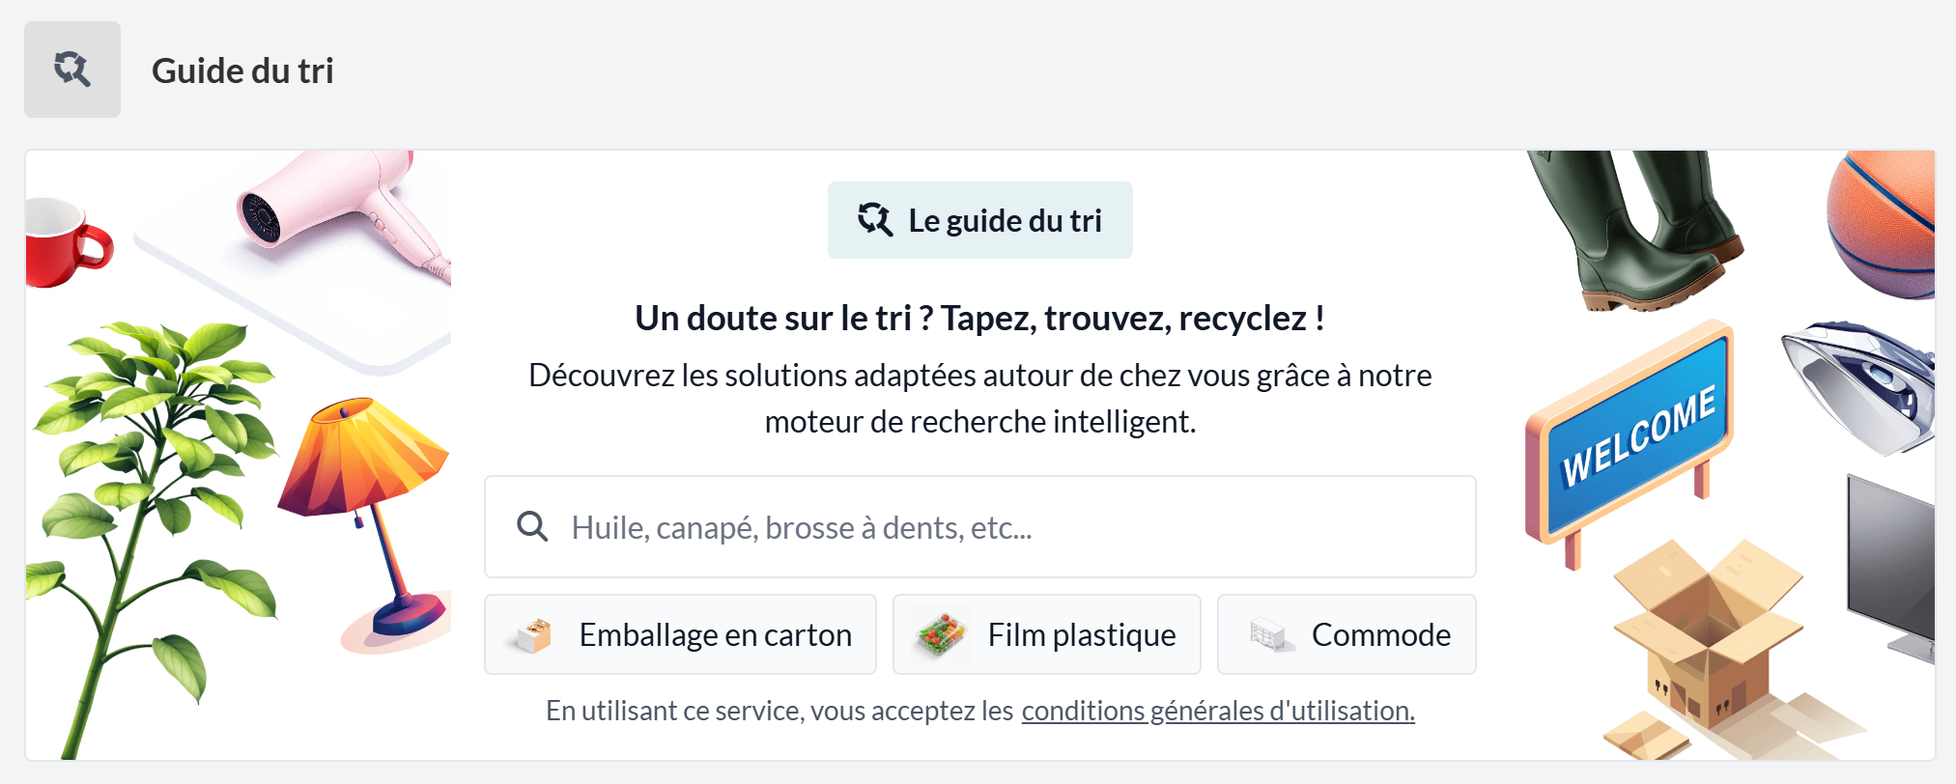Click the recycling search icon in the top header

click(72, 69)
